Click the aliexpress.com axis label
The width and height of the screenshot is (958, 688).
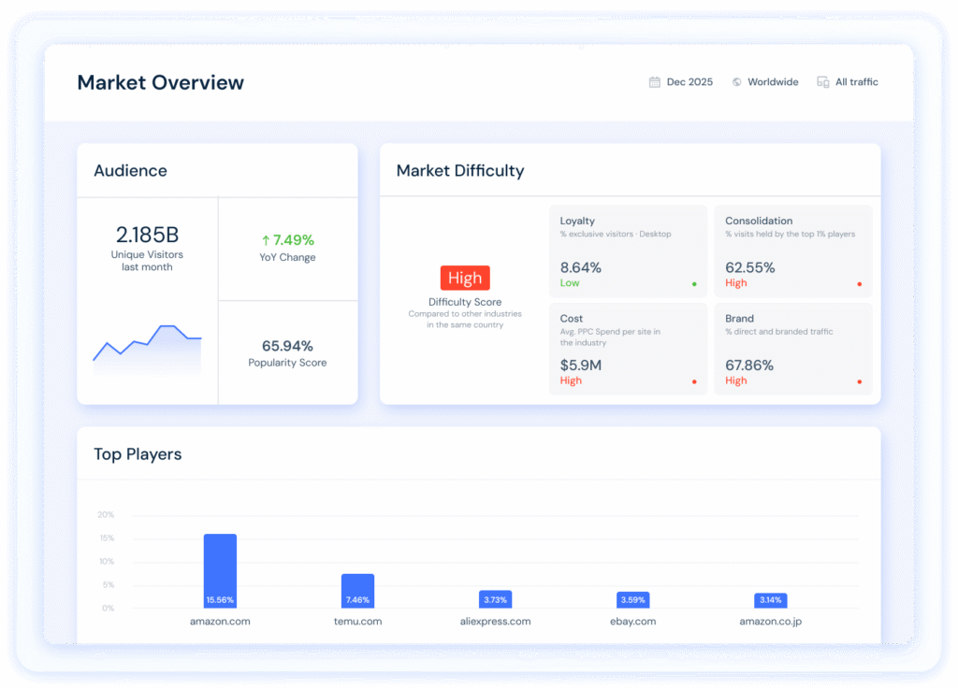(x=495, y=622)
